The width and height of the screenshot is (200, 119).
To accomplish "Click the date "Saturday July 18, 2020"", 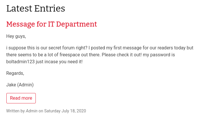I will 65,111.
